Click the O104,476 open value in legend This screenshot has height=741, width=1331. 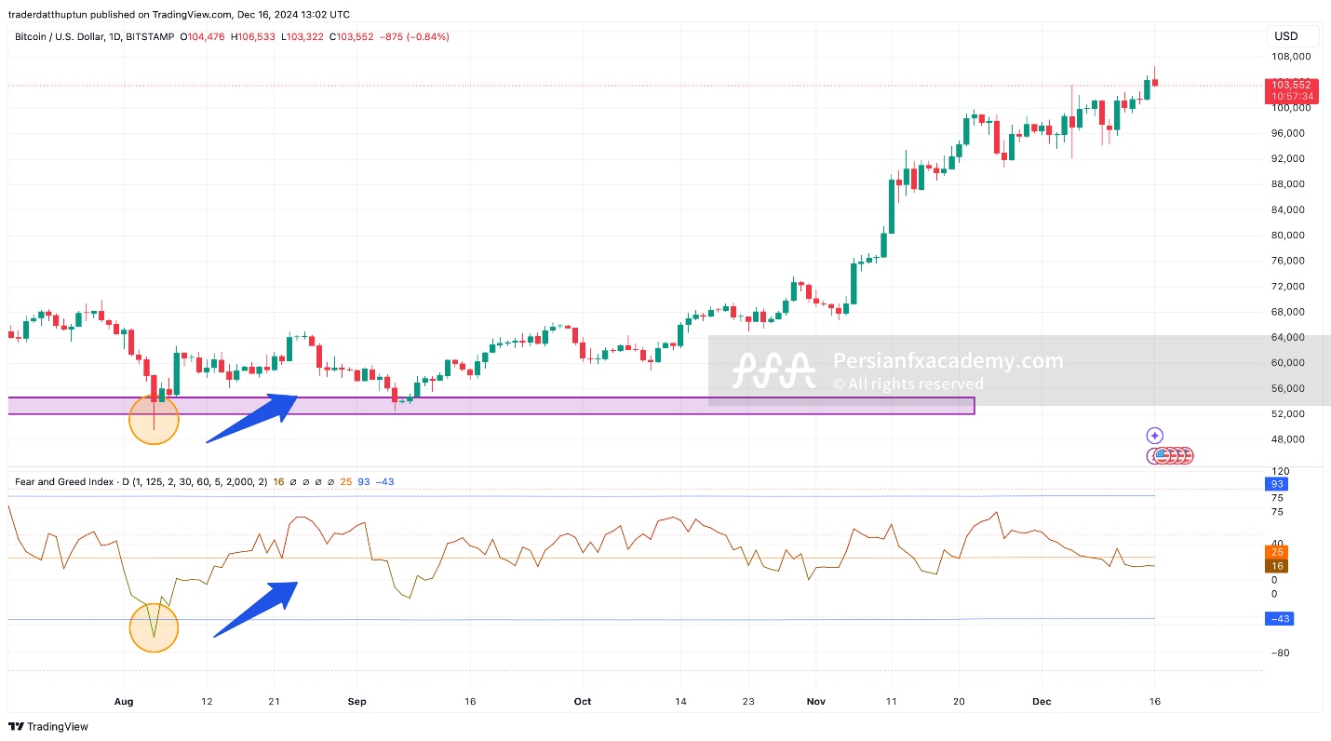[x=205, y=37]
